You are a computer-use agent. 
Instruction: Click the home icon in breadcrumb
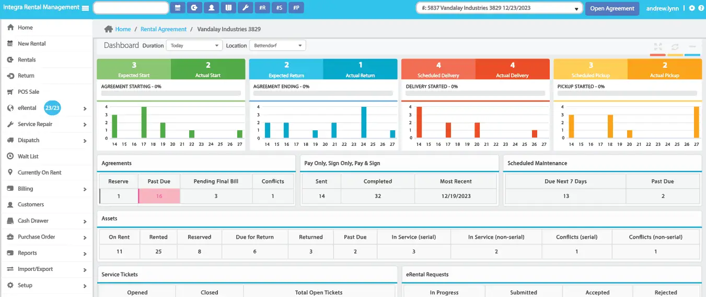click(x=109, y=29)
